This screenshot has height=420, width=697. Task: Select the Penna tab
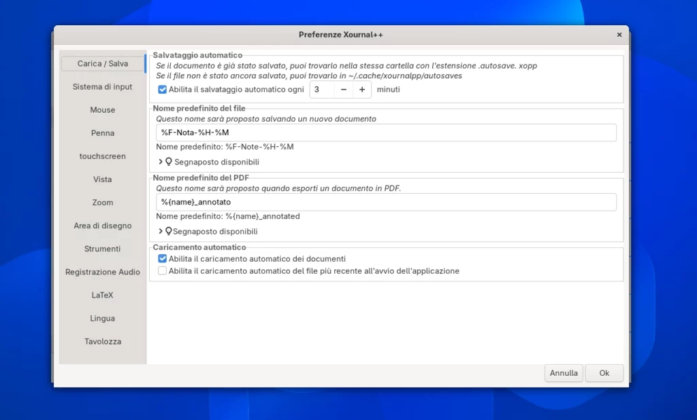tap(103, 133)
